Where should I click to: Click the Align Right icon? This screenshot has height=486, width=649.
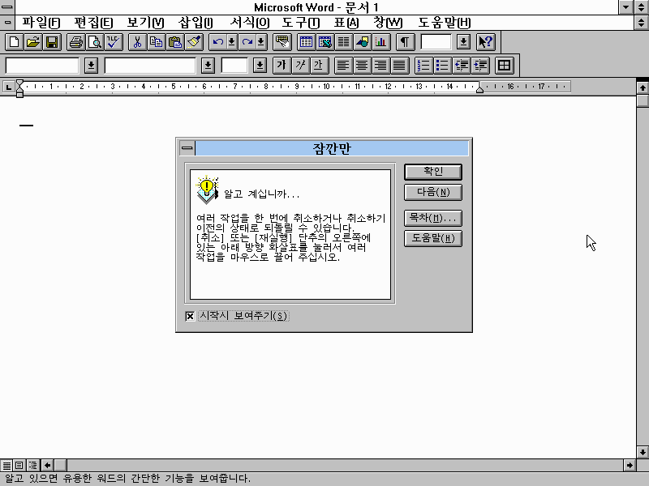coord(380,66)
